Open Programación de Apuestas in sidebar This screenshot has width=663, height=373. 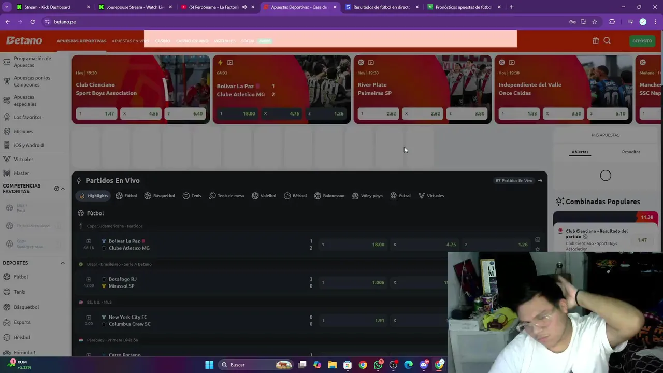[32, 62]
